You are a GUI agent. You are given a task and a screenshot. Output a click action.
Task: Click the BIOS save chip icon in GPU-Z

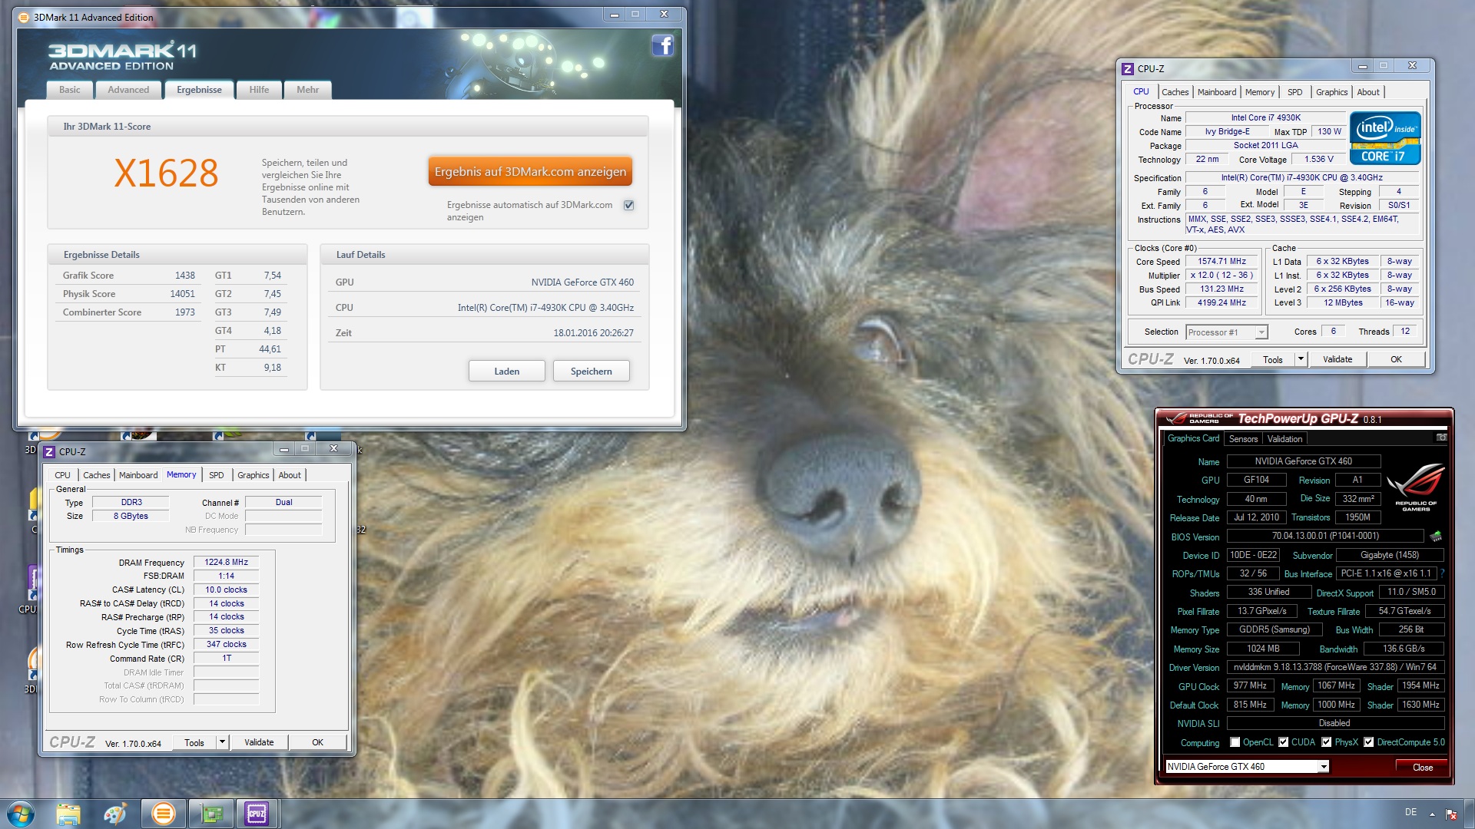(1436, 536)
